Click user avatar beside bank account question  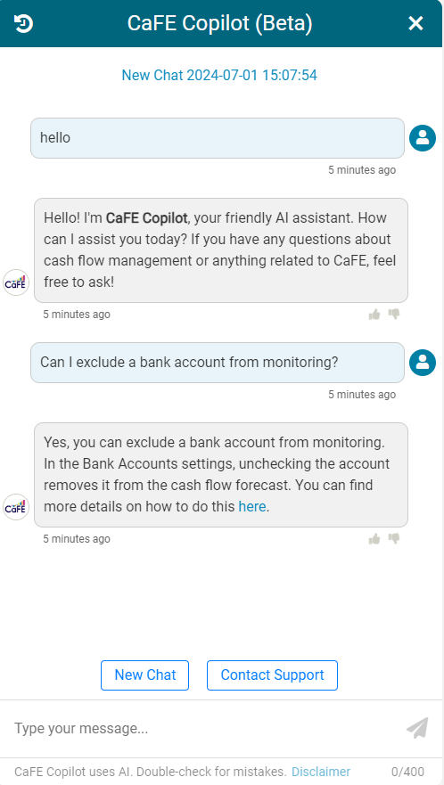pyautogui.click(x=423, y=363)
